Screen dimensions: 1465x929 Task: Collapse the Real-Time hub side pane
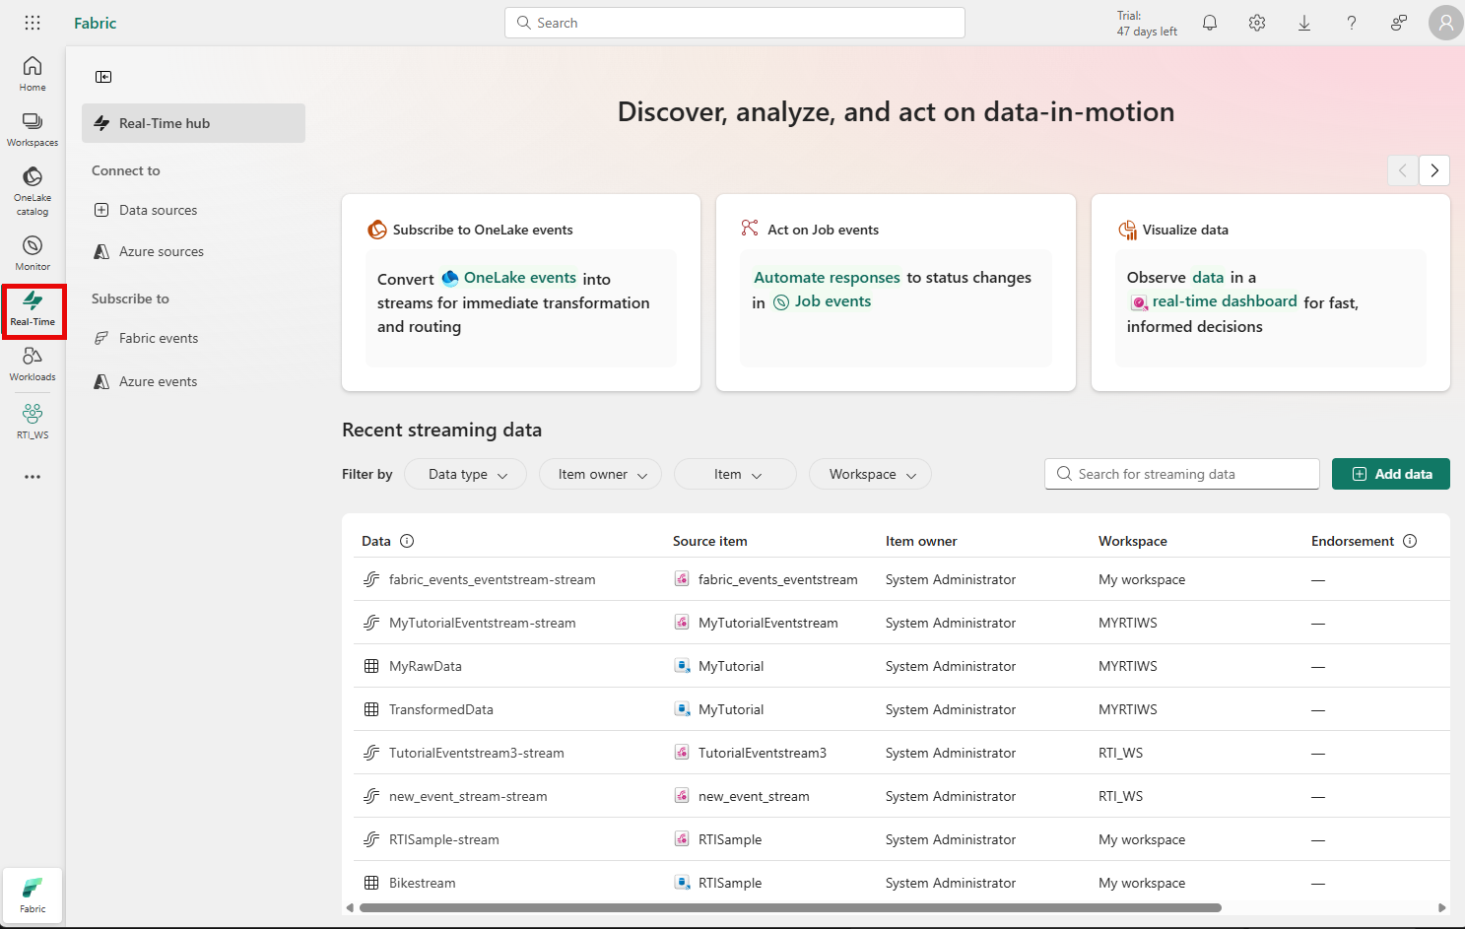coord(103,77)
